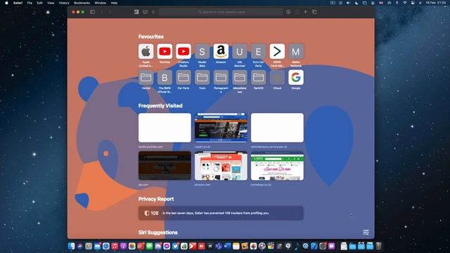
Task: Open the View menu
Action: coord(51,3)
